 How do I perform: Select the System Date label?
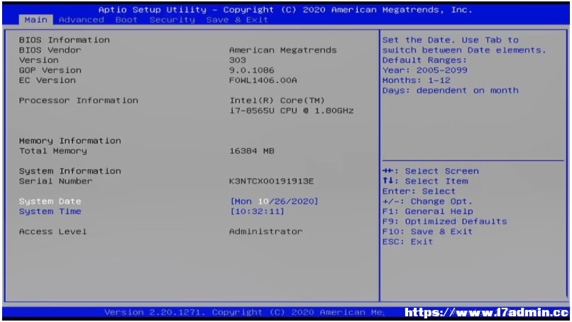click(50, 201)
